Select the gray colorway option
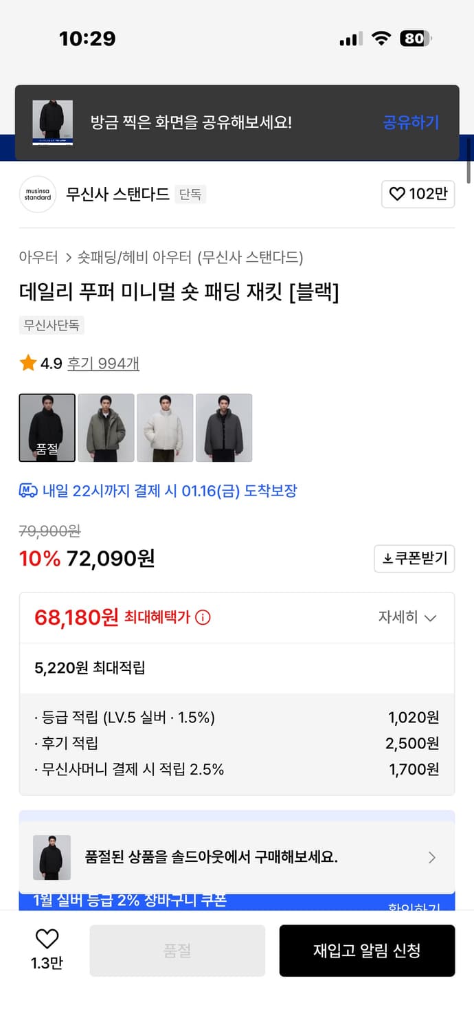This screenshot has width=474, height=1031. pos(224,427)
